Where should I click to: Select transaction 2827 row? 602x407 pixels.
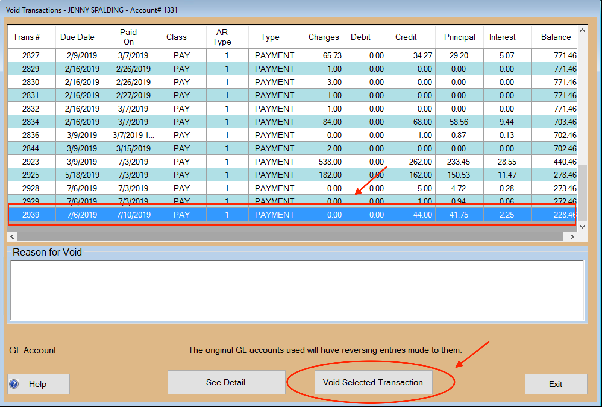click(31, 55)
